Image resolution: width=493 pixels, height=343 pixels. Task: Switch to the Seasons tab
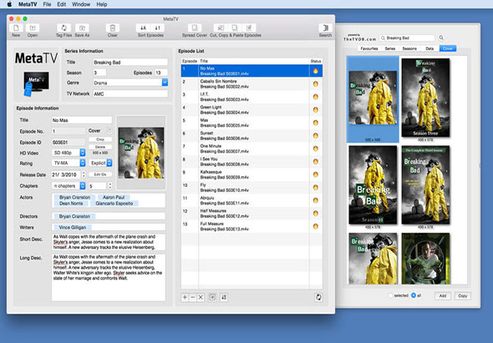[x=409, y=48]
